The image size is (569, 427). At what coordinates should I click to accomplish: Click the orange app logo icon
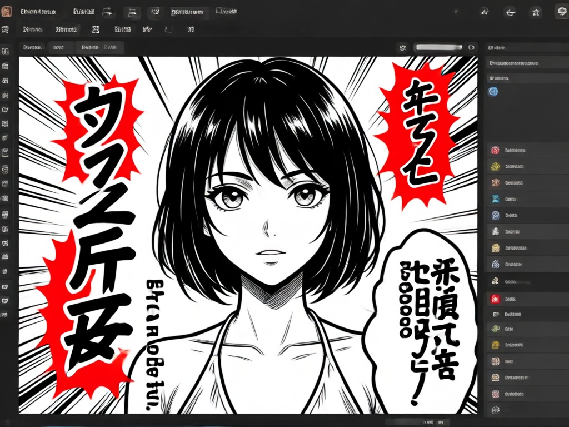(x=6, y=12)
